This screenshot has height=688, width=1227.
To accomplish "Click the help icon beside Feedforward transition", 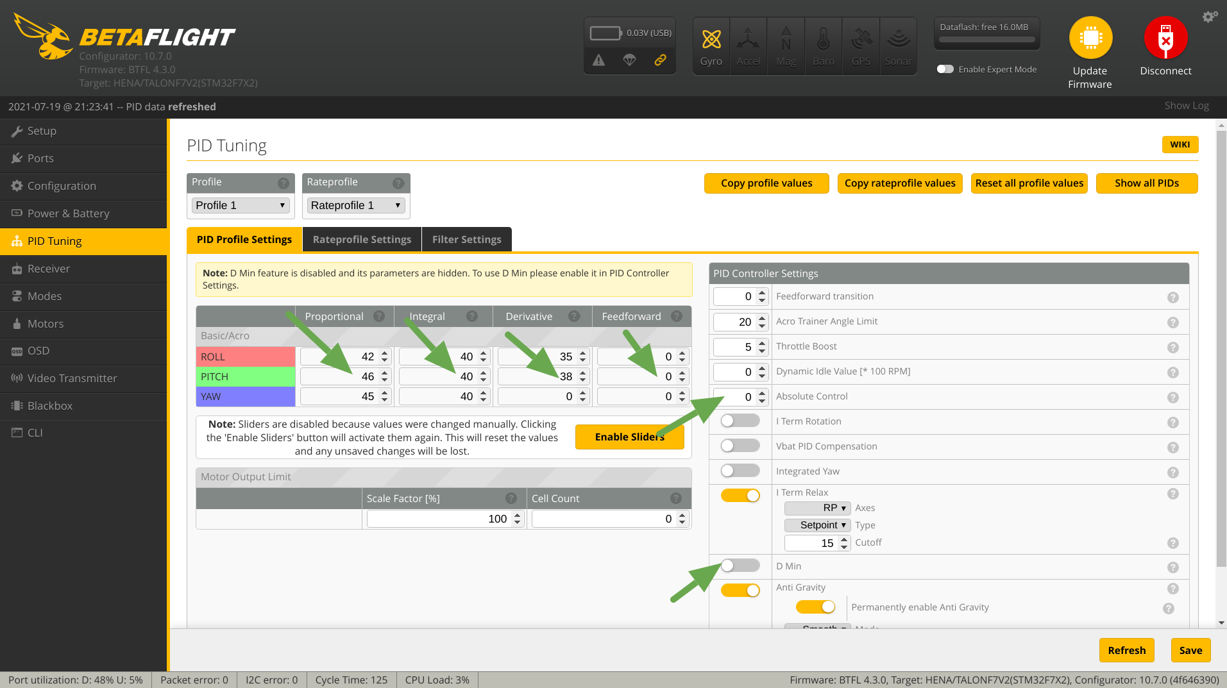I will point(1172,298).
